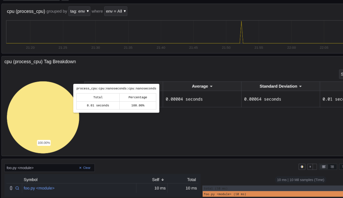Open the 'tag: env' group-by dropdown
The image size is (343, 198).
pyautogui.click(x=79, y=11)
